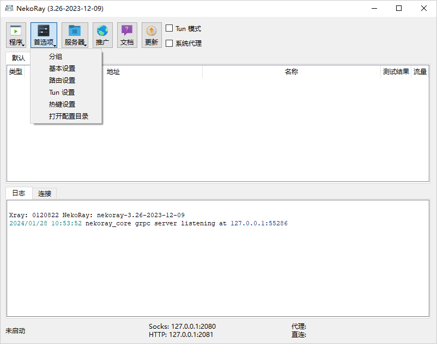Image resolution: width=437 pixels, height=344 pixels.
Task: Switch to the 连接 tab
Action: [x=45, y=194]
